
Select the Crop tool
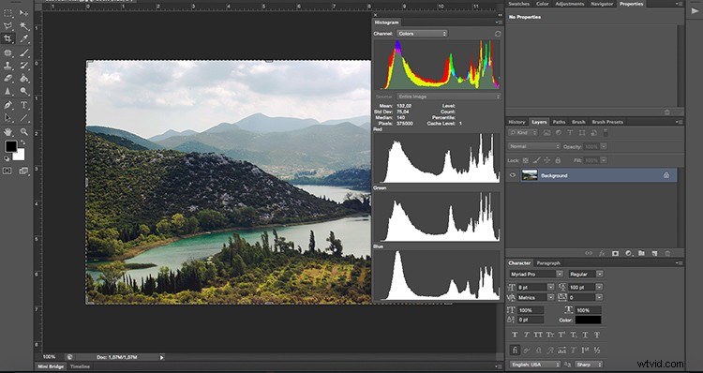tap(8, 38)
